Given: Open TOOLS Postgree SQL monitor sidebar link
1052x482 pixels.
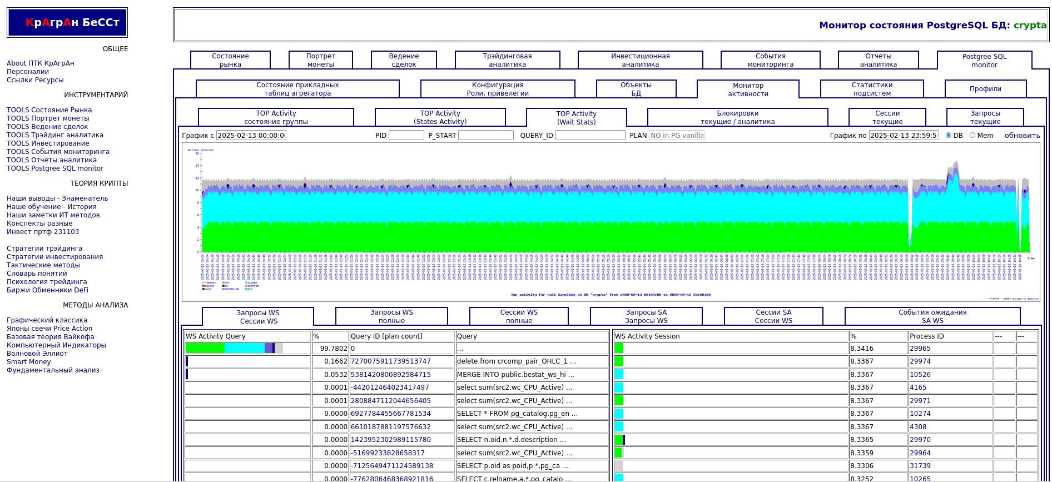Looking at the screenshot, I should click(55, 168).
